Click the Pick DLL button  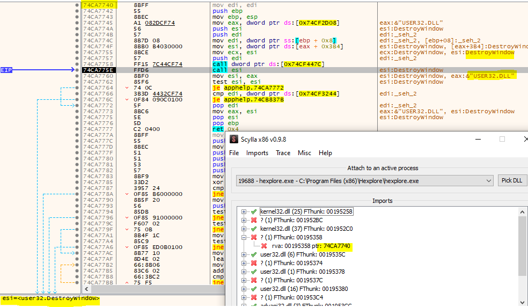tap(512, 181)
